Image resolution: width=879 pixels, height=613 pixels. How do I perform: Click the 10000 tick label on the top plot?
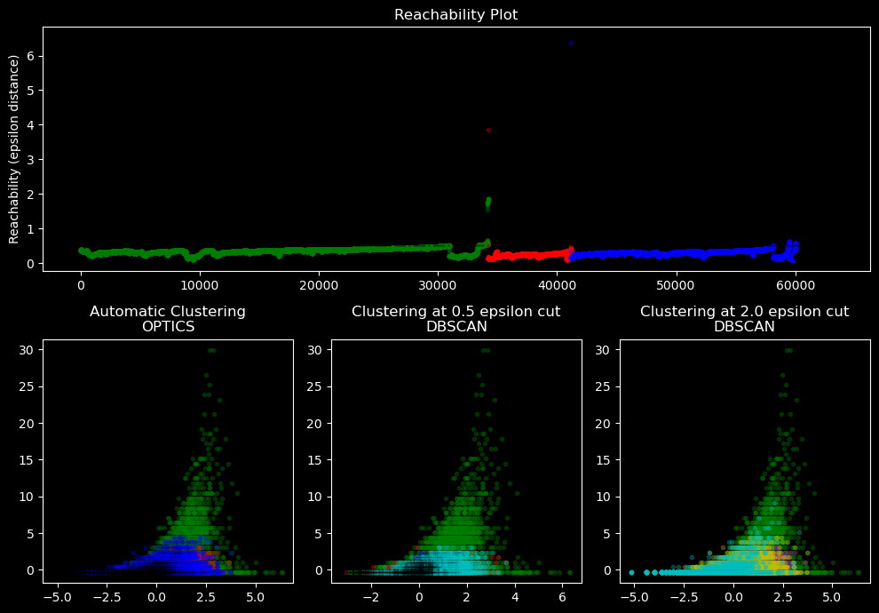[x=200, y=286]
